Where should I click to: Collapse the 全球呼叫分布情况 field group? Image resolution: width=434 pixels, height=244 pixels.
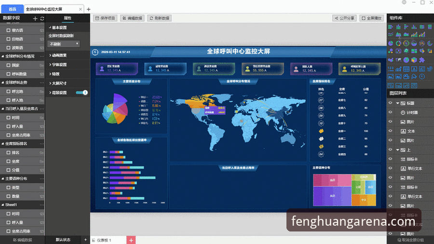tap(3, 56)
